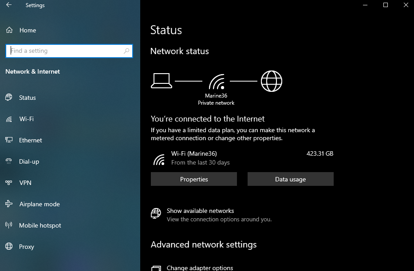
Task: Click the search magnifier icon
Action: tap(126, 51)
